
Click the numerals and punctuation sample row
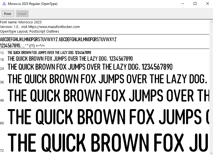tap(23, 46)
